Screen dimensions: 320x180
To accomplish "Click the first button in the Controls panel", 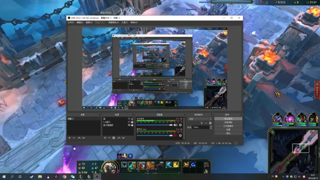I will (228, 118).
